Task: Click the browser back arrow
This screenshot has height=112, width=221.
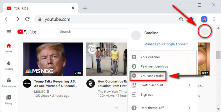Action: [x=7, y=19]
